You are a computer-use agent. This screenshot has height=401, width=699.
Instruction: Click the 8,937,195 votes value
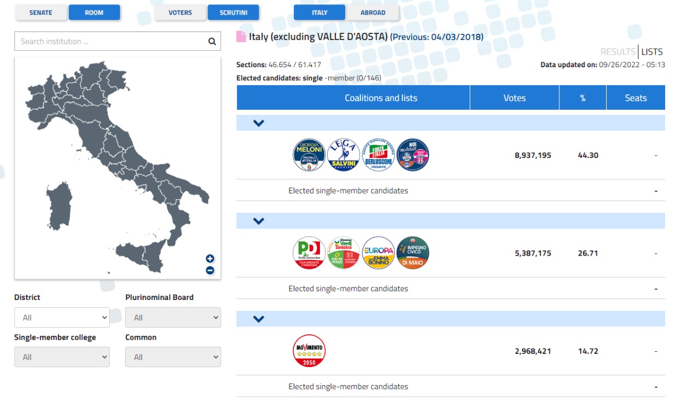tap(533, 155)
